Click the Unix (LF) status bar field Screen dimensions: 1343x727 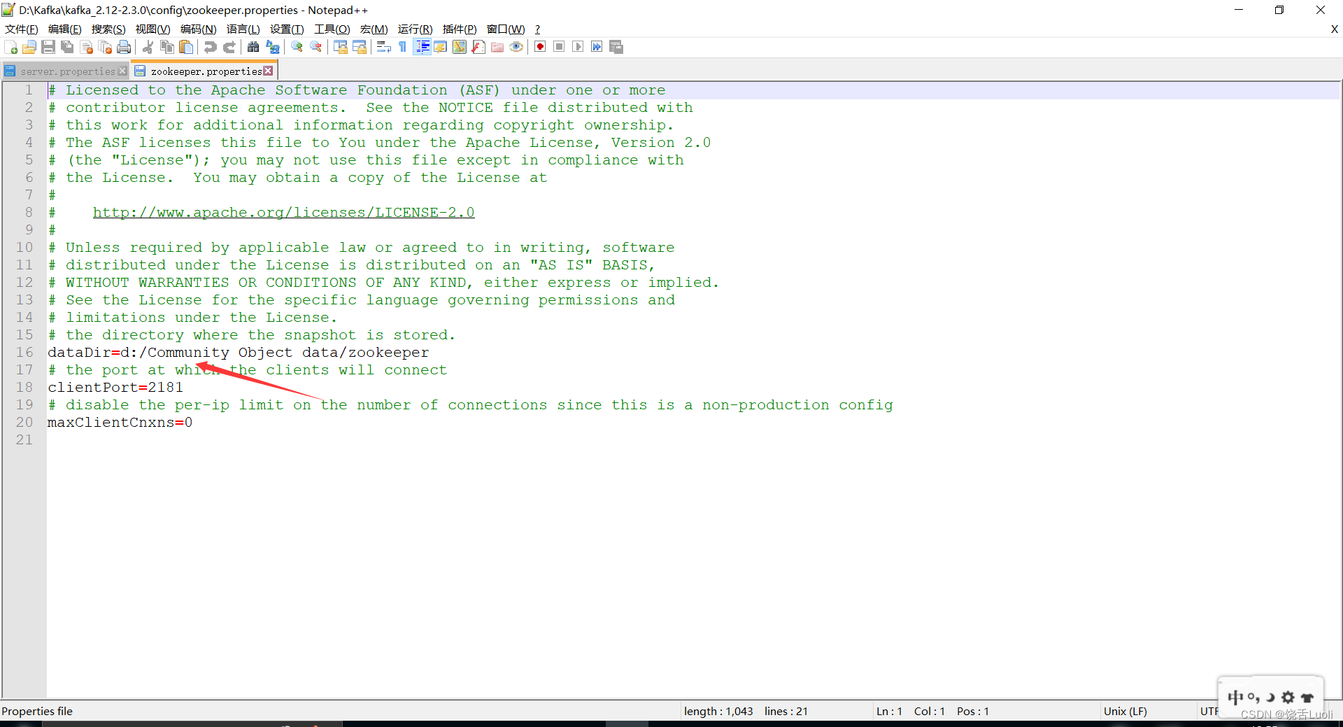point(1125,711)
